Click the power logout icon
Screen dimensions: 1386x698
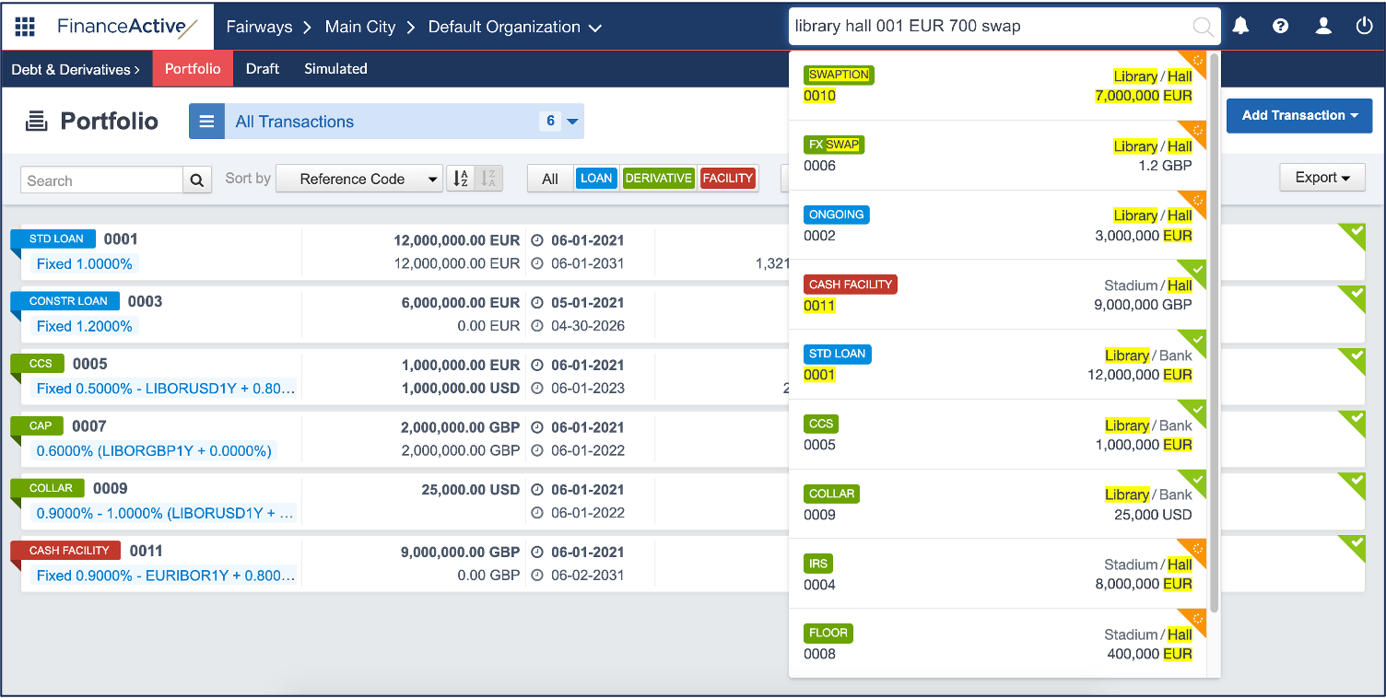(1365, 27)
